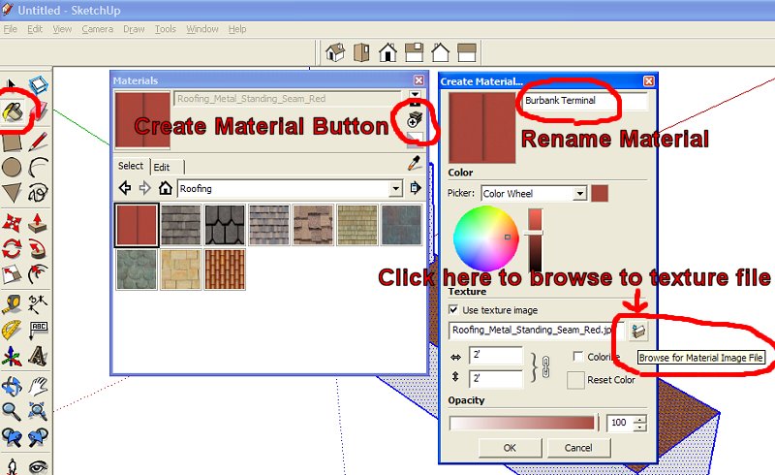Choose the Make Component tool
775x475 pixels.
pos(38,85)
